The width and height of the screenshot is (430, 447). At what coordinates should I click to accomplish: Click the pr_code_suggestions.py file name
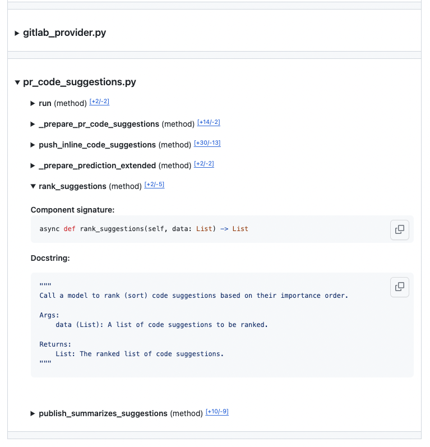[80, 82]
